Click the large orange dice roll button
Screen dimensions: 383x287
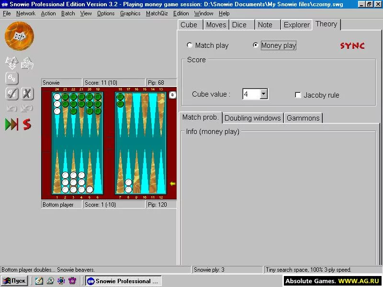[19, 36]
